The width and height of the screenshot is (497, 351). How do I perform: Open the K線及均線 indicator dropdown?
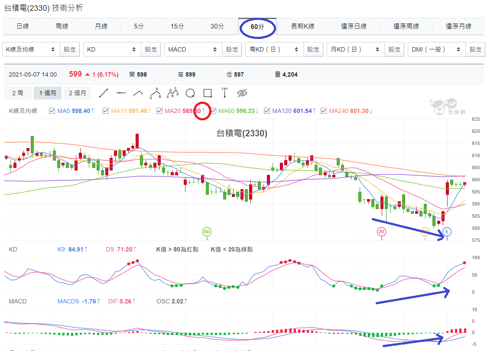coord(31,49)
